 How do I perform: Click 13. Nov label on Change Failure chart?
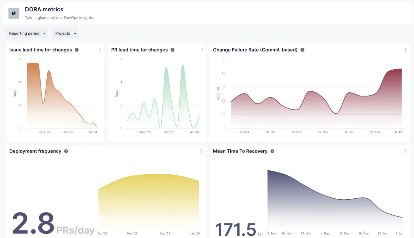tap(296, 132)
